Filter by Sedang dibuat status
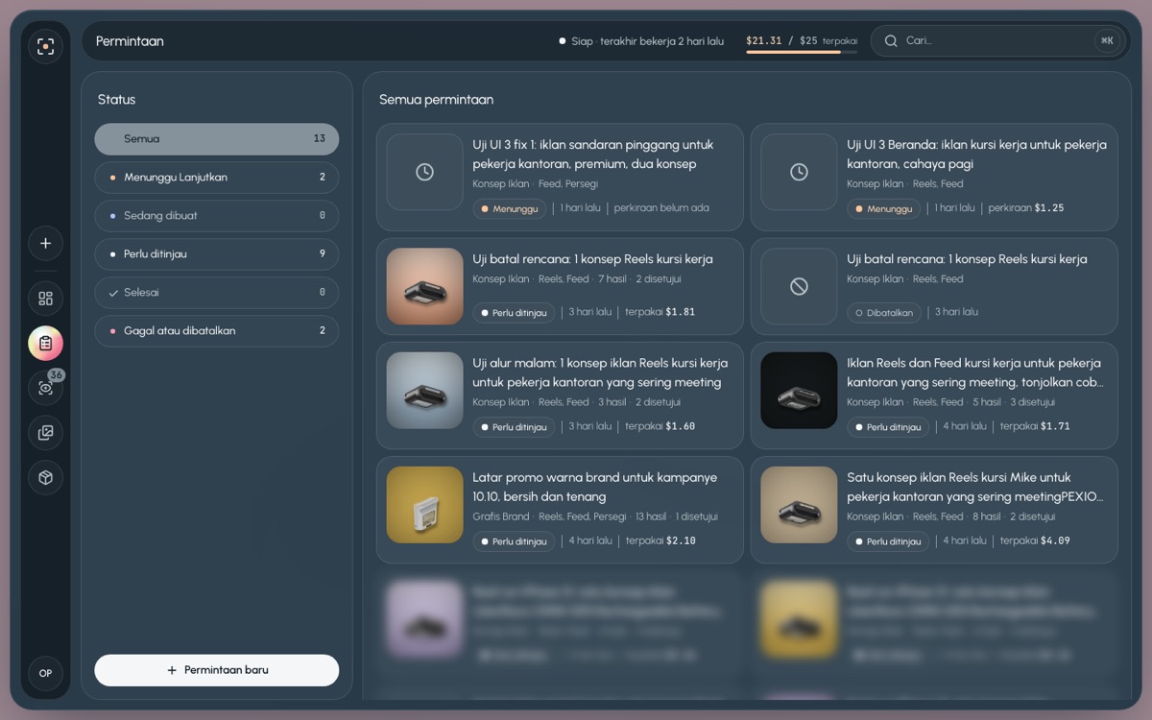This screenshot has width=1152, height=720. pyautogui.click(x=216, y=216)
